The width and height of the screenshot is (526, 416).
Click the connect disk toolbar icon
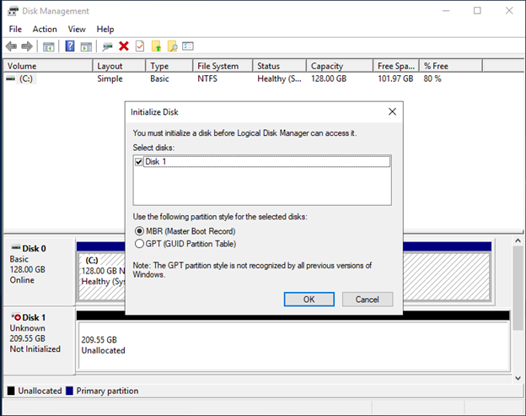tap(107, 46)
